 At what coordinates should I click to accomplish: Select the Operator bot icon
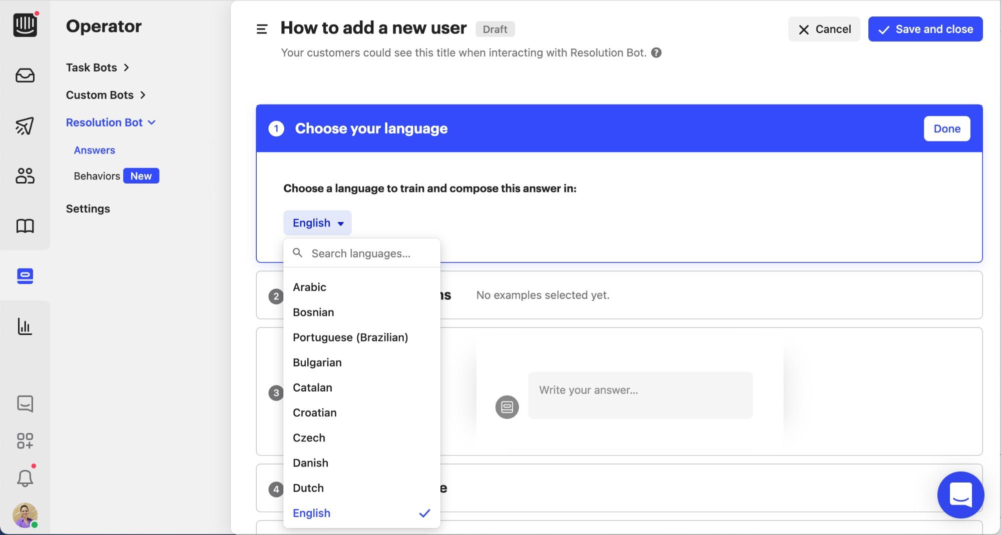(x=25, y=276)
